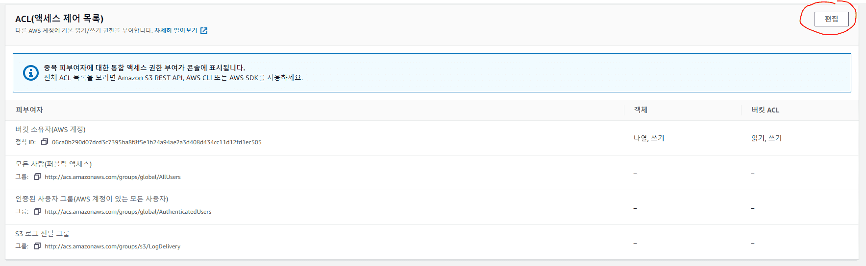This screenshot has height=266, width=866.
Task: Copy the LogDelivery group URI
Action: tap(37, 246)
